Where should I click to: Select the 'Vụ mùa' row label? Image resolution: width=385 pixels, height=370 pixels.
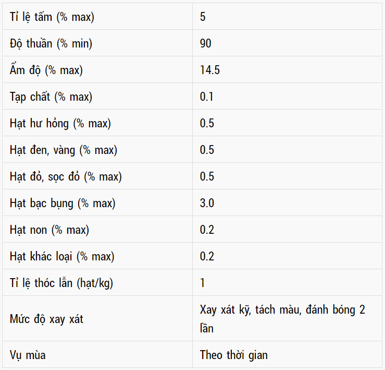[28, 355]
